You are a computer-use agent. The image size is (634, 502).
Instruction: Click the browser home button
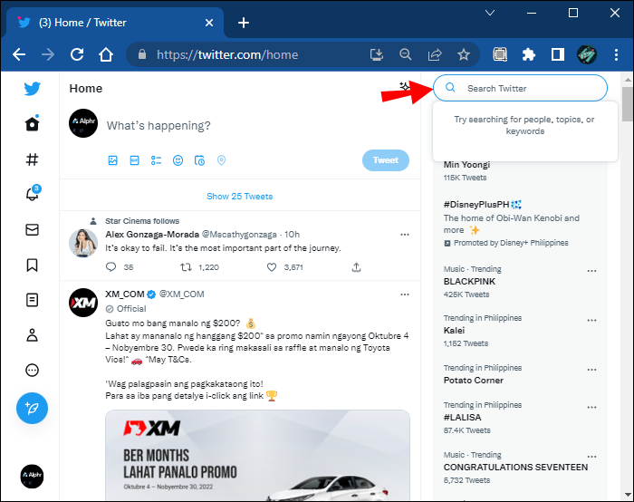pyautogui.click(x=106, y=54)
